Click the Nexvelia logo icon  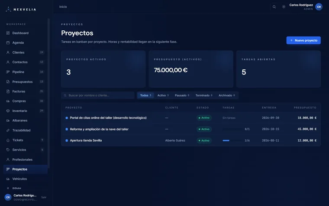click(x=8, y=9)
